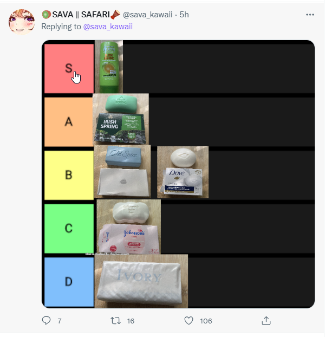The height and width of the screenshot is (337, 325).
Task: Click the Ivory soap bar image
Action: 141,281
